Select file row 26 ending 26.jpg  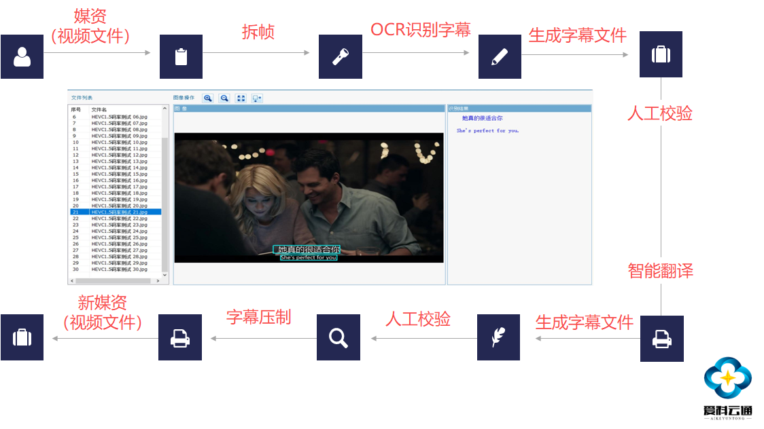click(116, 244)
